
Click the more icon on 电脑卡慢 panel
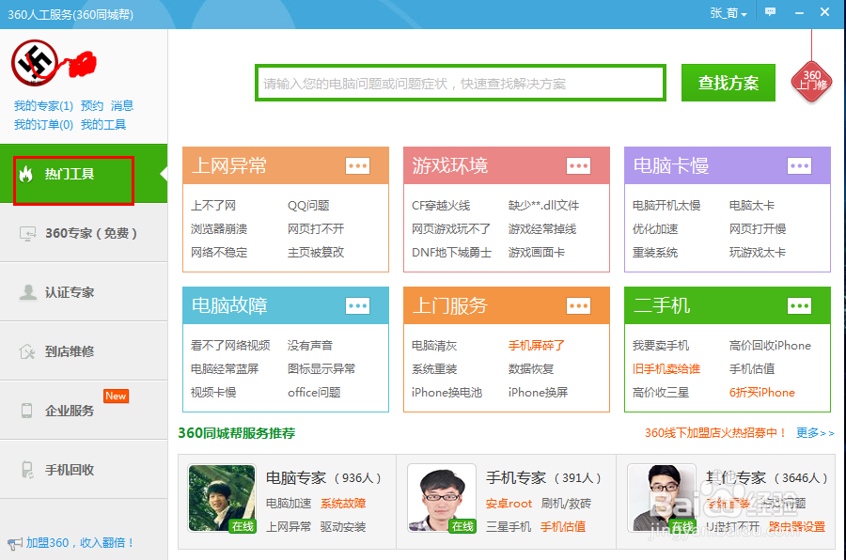click(799, 165)
